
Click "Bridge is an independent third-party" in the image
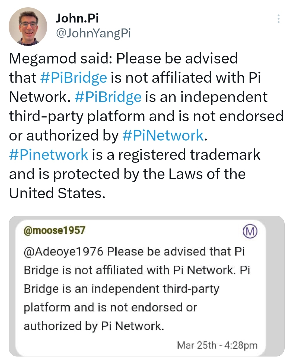[121, 289]
